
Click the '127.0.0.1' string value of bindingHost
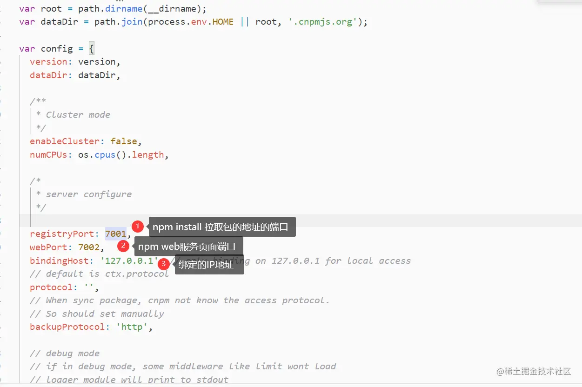pyautogui.click(x=129, y=260)
